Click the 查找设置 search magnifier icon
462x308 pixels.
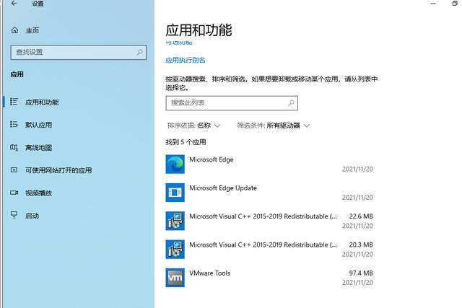point(139,52)
